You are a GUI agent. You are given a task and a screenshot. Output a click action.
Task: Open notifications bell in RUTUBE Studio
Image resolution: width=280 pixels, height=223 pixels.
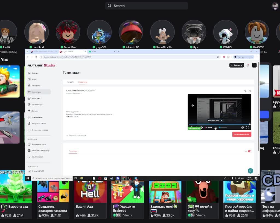click(x=248, y=65)
